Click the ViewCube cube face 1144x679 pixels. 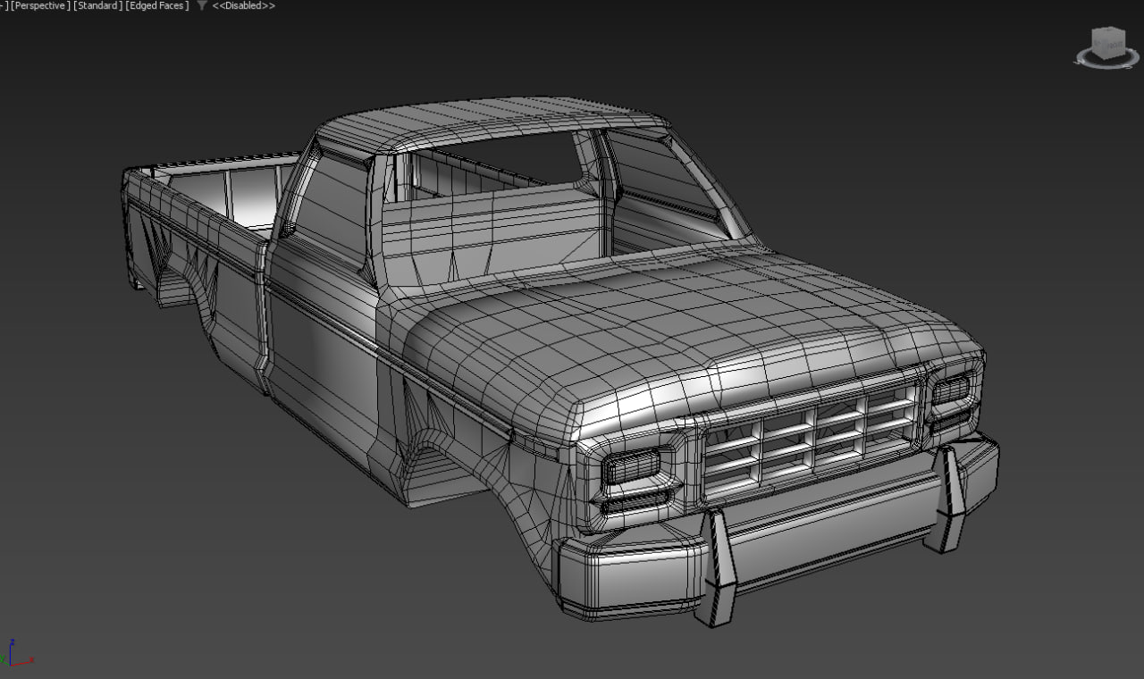[x=1108, y=42]
